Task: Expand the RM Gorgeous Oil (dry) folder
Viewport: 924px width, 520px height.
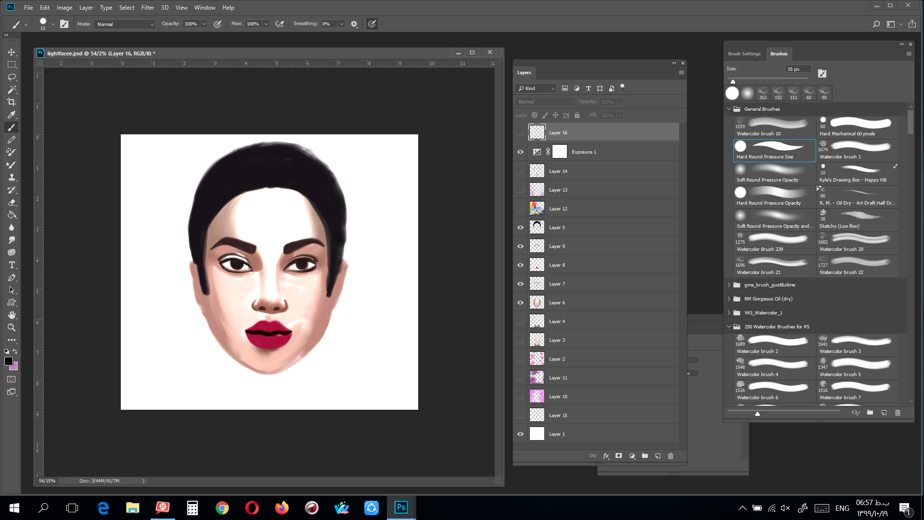Action: coord(729,299)
